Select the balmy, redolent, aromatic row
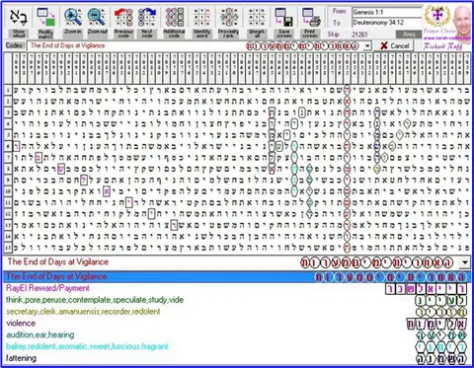The height and width of the screenshot is (368, 474). (237, 346)
